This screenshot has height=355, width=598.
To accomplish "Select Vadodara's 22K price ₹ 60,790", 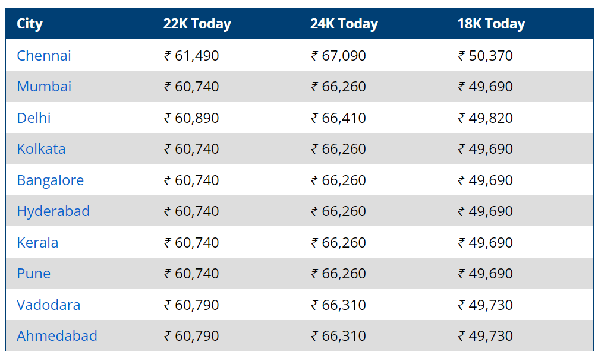I will [x=191, y=305].
